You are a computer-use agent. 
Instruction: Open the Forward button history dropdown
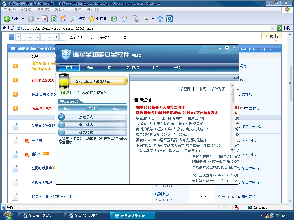(x=38, y=19)
